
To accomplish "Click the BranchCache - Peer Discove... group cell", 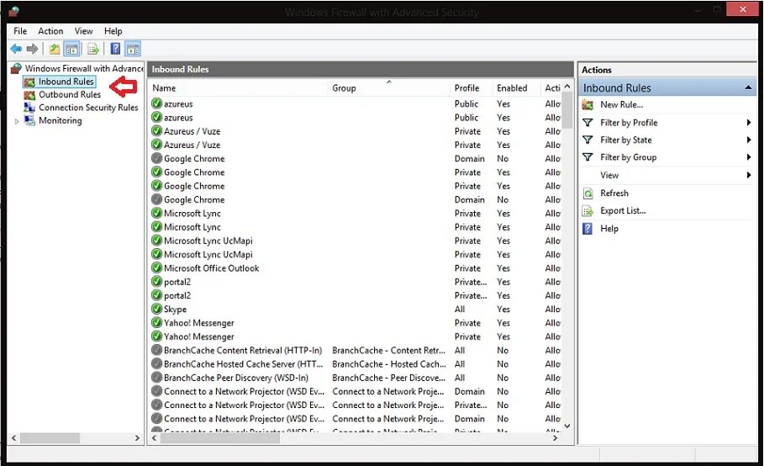I will 389,378.
